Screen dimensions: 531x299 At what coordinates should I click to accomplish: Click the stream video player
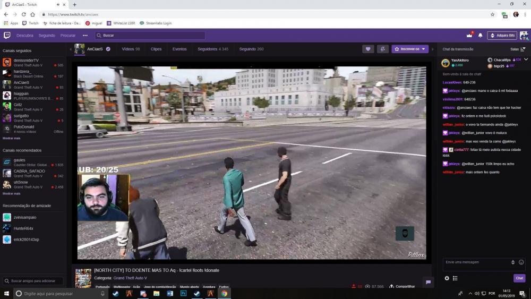pyautogui.click(x=252, y=163)
